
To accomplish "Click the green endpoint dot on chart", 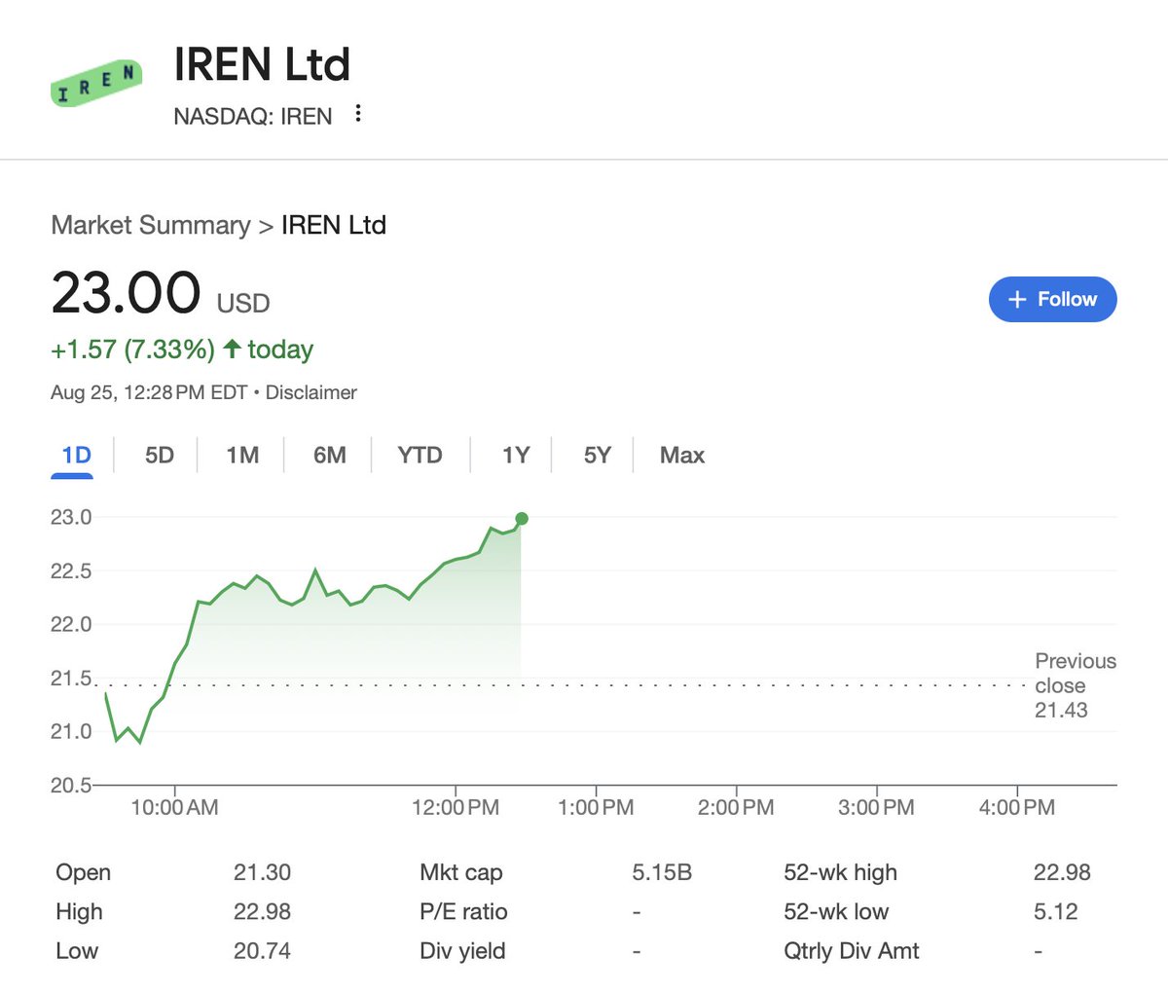I will pyautogui.click(x=522, y=519).
